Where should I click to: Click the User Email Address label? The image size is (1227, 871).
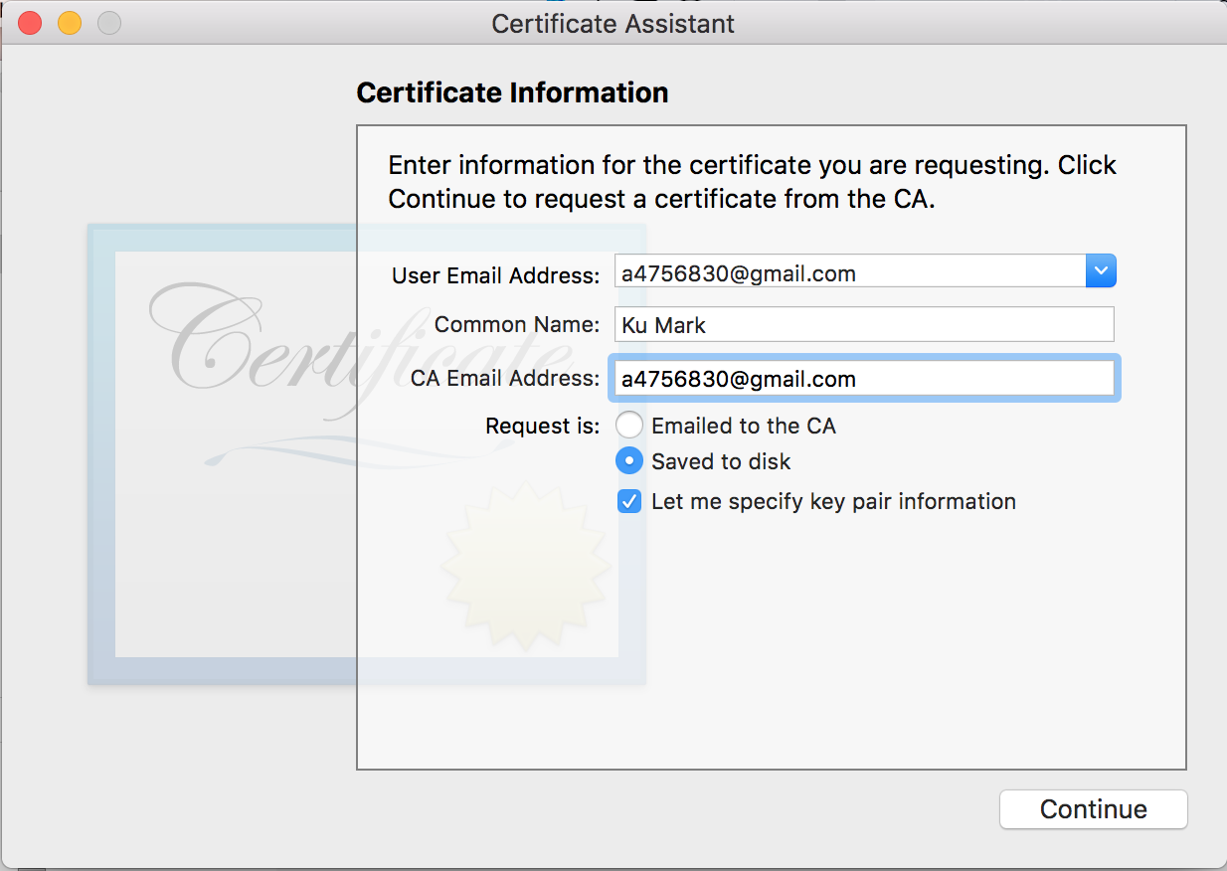coord(495,275)
